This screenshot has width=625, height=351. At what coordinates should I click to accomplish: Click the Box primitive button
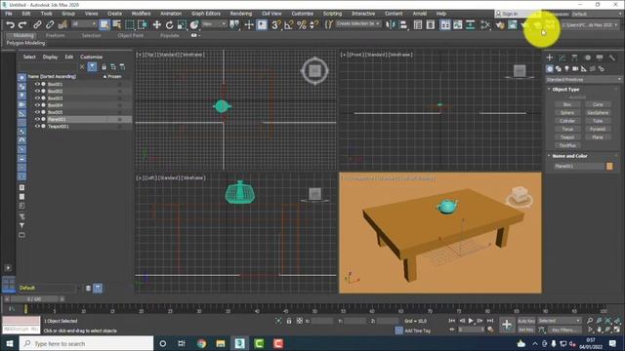pos(566,104)
